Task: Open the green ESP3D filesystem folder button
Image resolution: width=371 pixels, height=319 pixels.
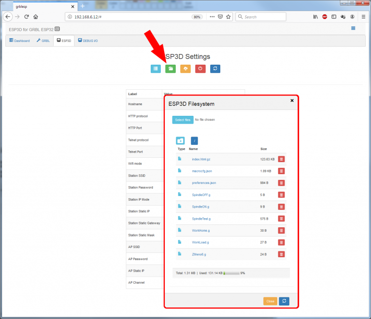Action: click(171, 69)
